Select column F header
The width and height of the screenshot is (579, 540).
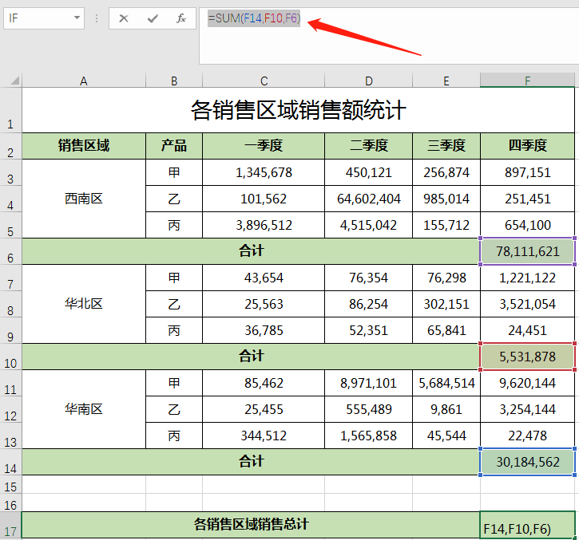tap(527, 80)
